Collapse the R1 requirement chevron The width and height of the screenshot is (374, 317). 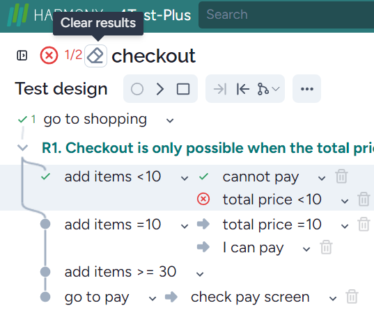click(23, 147)
